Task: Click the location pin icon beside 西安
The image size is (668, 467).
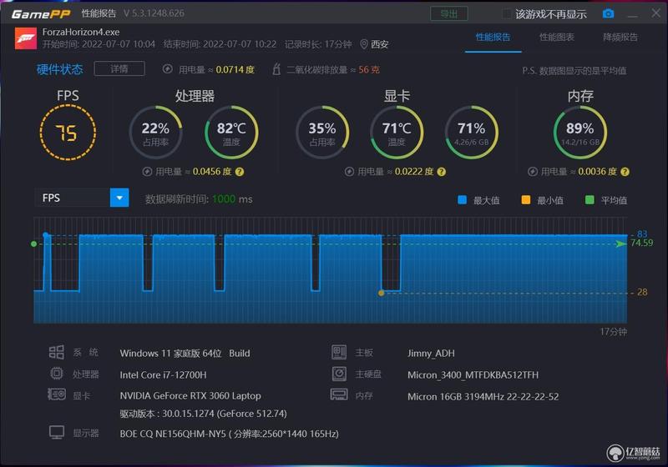Action: 364,44
